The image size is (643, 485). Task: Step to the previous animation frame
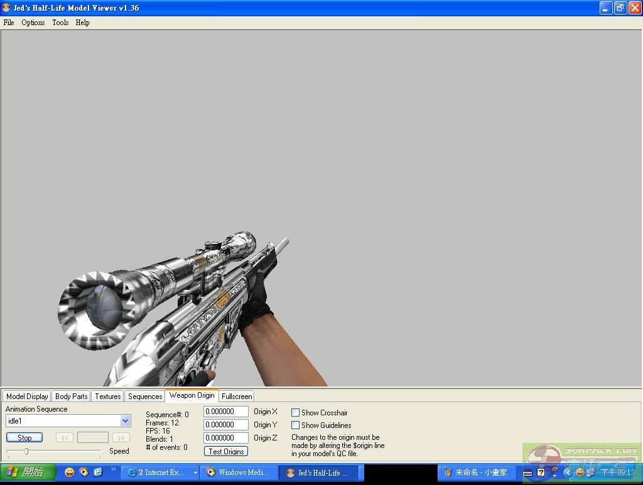65,437
